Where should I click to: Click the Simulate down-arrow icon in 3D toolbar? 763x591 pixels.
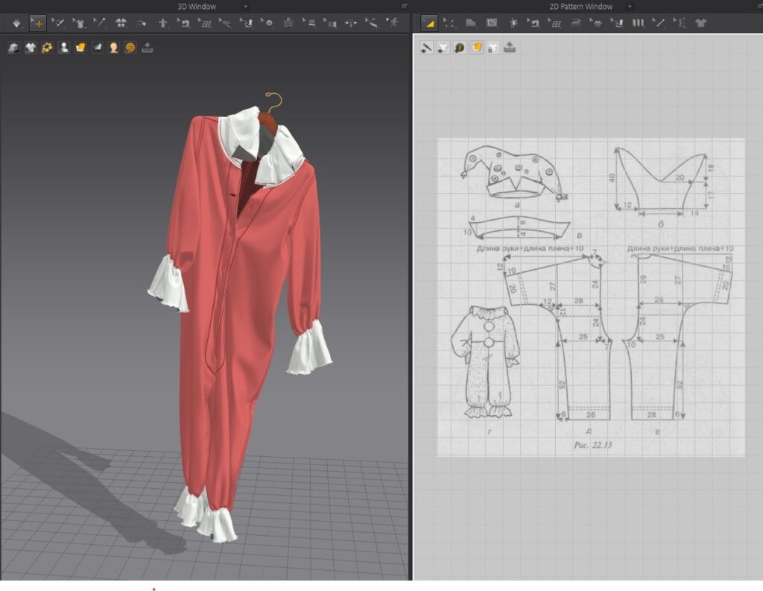[x=16, y=23]
